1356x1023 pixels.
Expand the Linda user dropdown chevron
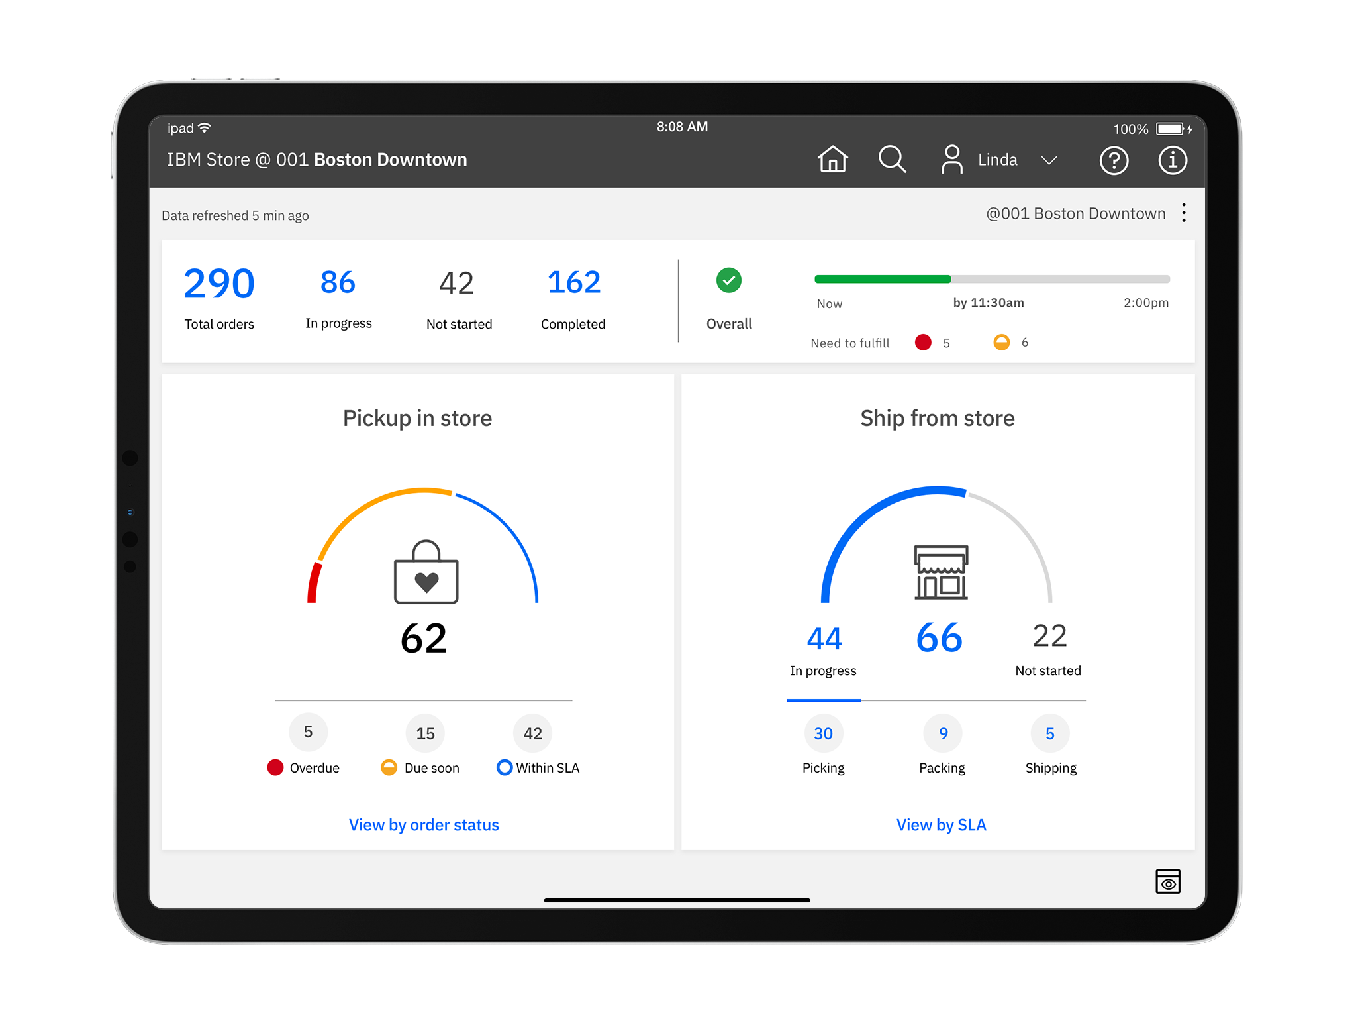pyautogui.click(x=1049, y=160)
